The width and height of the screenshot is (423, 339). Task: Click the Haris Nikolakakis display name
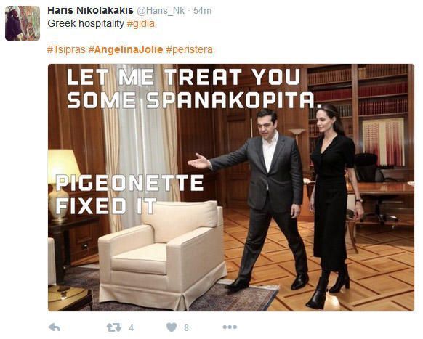pyautogui.click(x=90, y=10)
